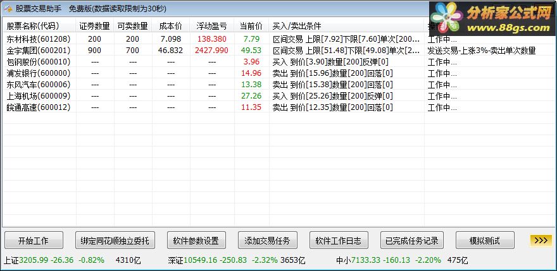Select row 上海机场(600009)

(278, 96)
